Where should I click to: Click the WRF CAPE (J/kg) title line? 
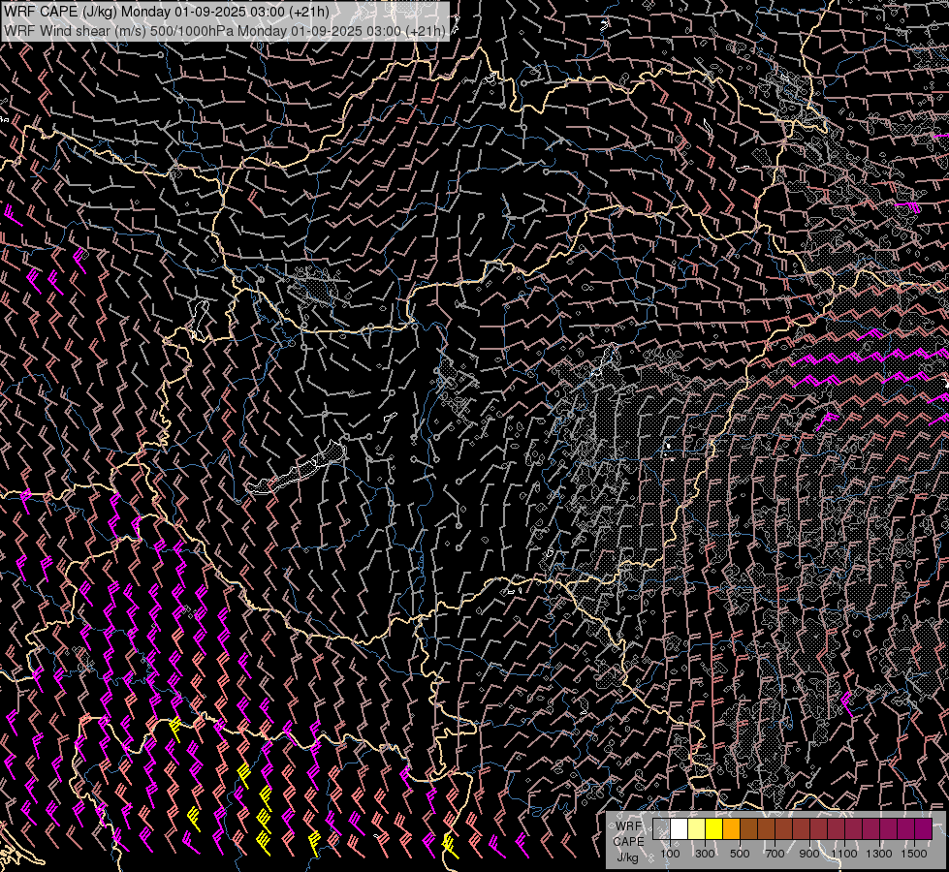[x=167, y=12]
